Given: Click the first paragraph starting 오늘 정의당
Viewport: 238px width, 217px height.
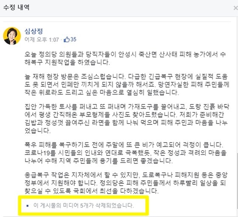Looking at the screenshot, I should point(125,58).
